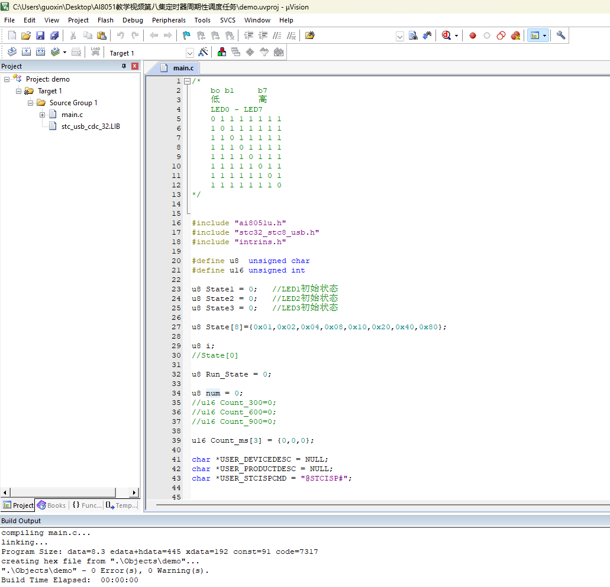610x587 pixels.
Task: Select main.c in the project tree
Action: [x=72, y=115]
